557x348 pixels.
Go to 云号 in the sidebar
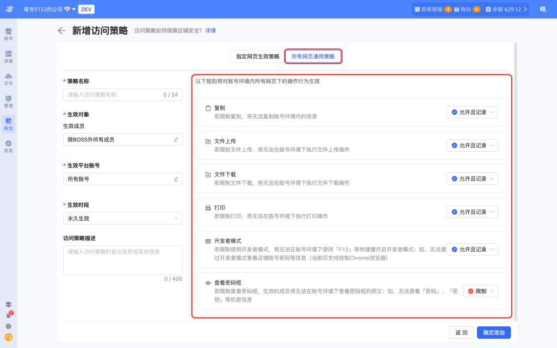coord(8,79)
